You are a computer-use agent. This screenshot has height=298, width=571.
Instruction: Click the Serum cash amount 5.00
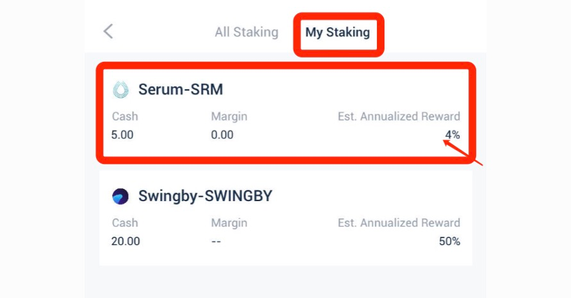[122, 135]
